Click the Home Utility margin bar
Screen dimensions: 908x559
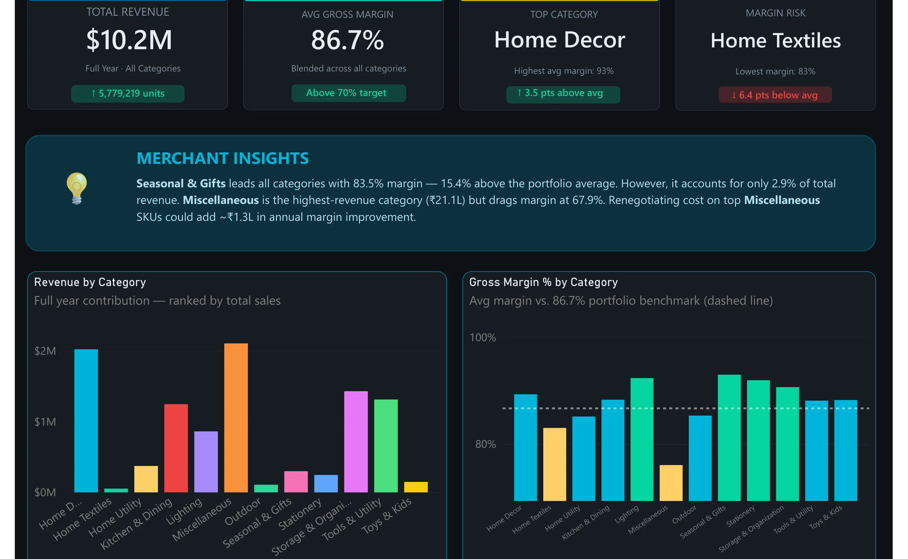(x=584, y=459)
